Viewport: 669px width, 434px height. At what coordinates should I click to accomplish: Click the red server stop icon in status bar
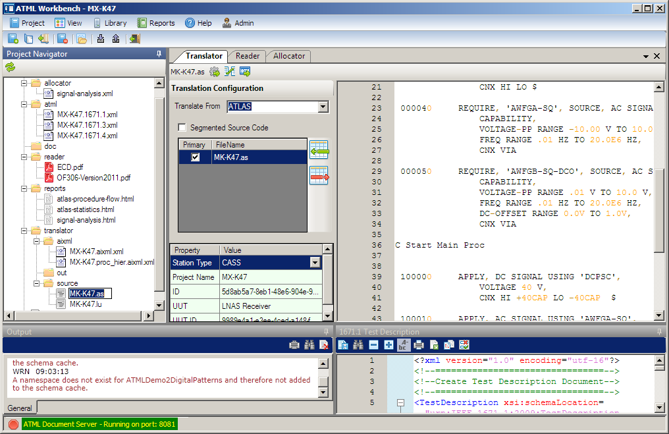tap(13, 424)
